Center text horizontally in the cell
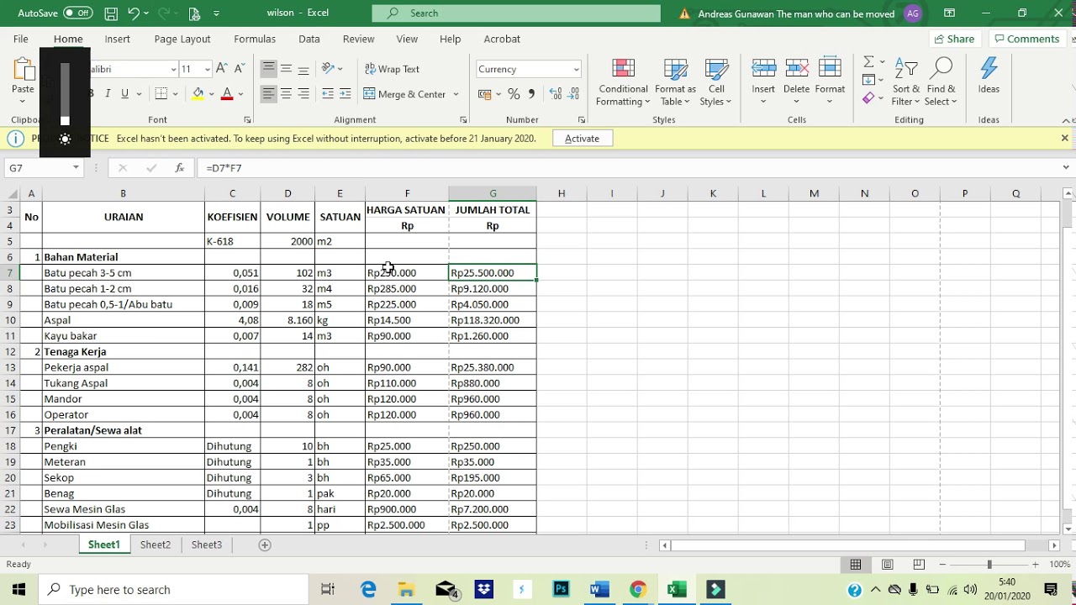The image size is (1076, 605). (286, 94)
